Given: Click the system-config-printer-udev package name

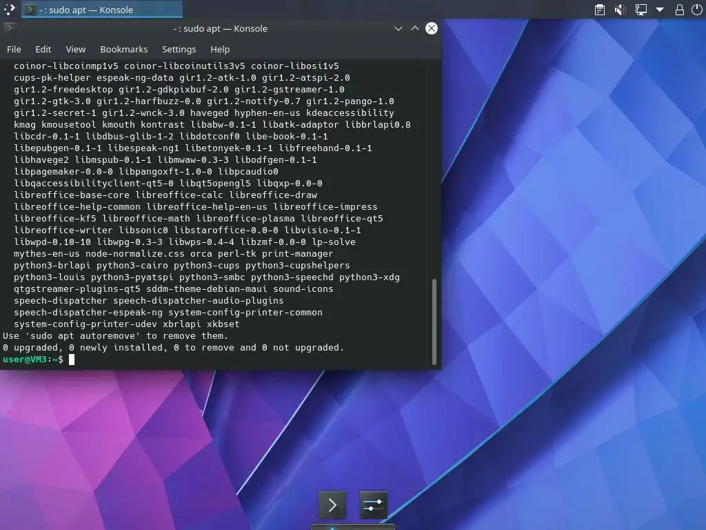Looking at the screenshot, I should (x=85, y=324).
